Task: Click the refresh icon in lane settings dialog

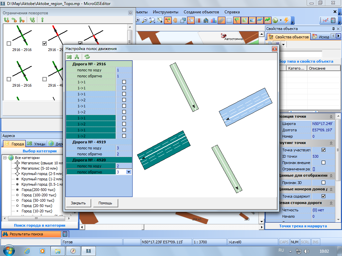Action: [87, 57]
